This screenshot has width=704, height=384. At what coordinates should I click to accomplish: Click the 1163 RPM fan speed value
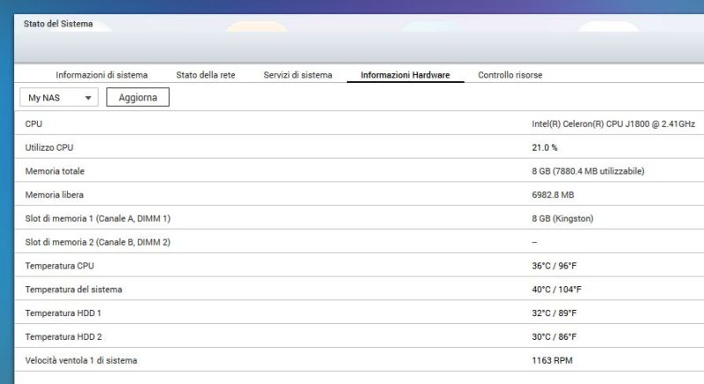(552, 360)
